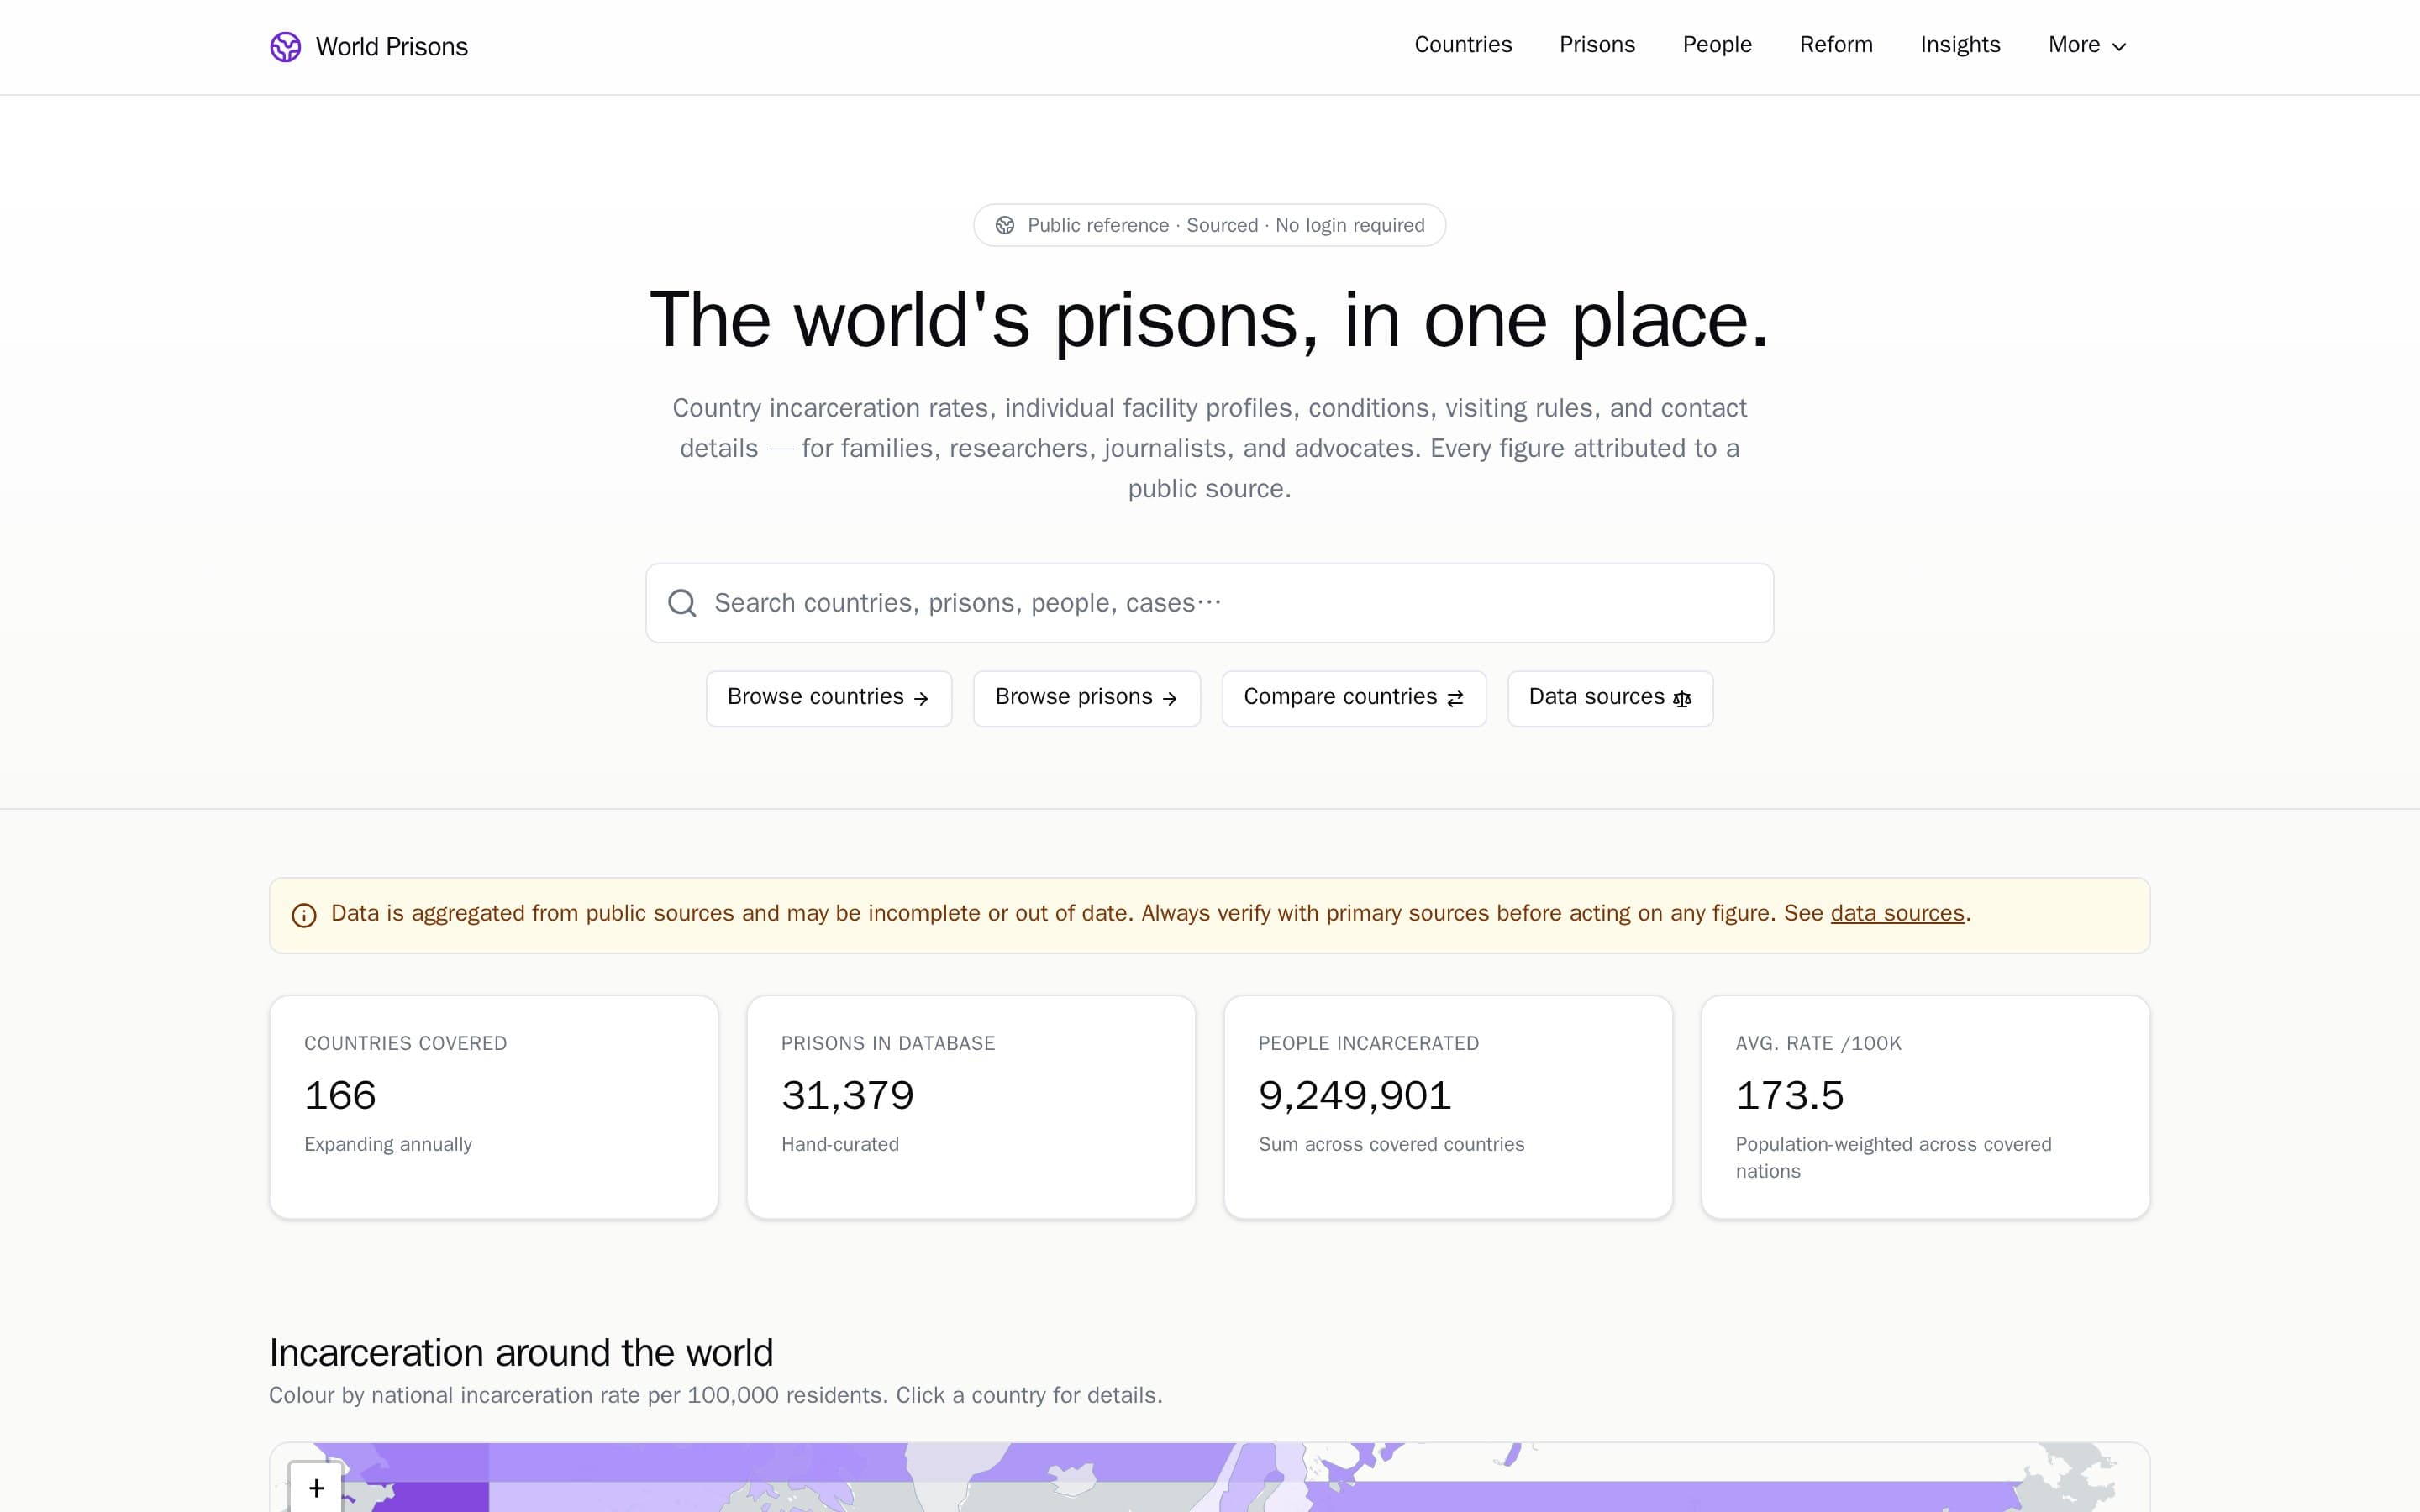The height and width of the screenshot is (1512, 2420).
Task: Select the Reform nav item
Action: click(x=1836, y=45)
